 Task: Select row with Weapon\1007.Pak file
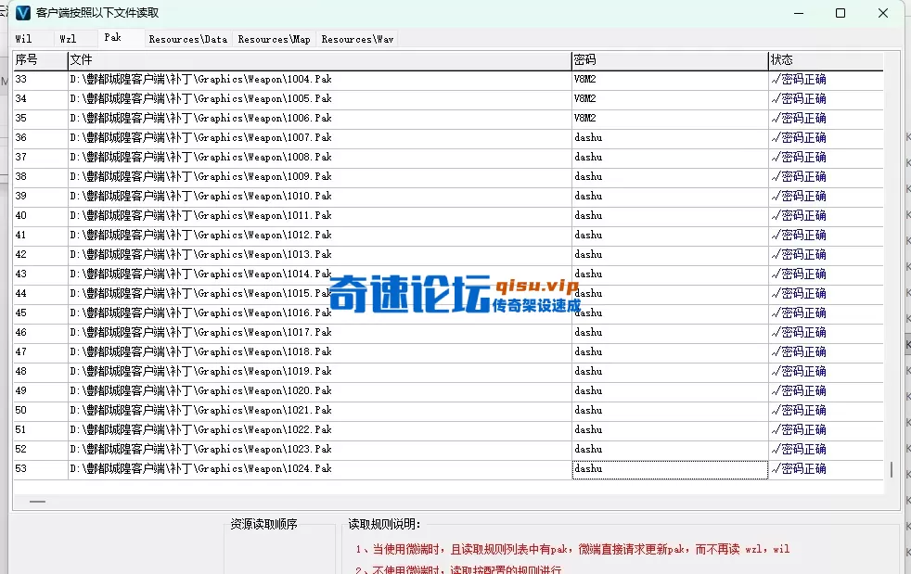tap(448, 137)
